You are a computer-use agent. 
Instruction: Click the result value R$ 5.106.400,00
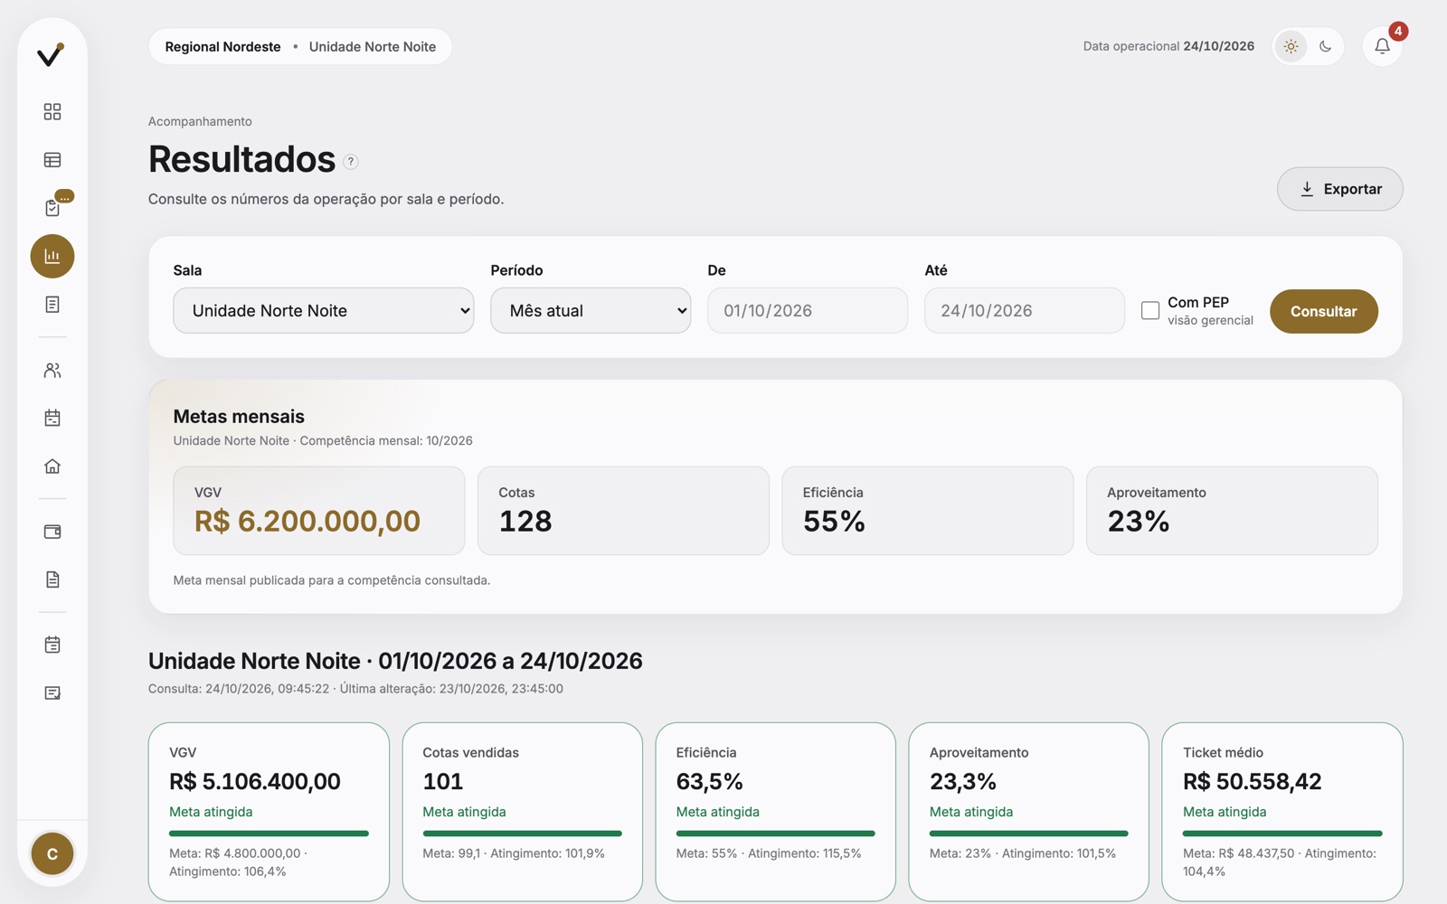(255, 782)
